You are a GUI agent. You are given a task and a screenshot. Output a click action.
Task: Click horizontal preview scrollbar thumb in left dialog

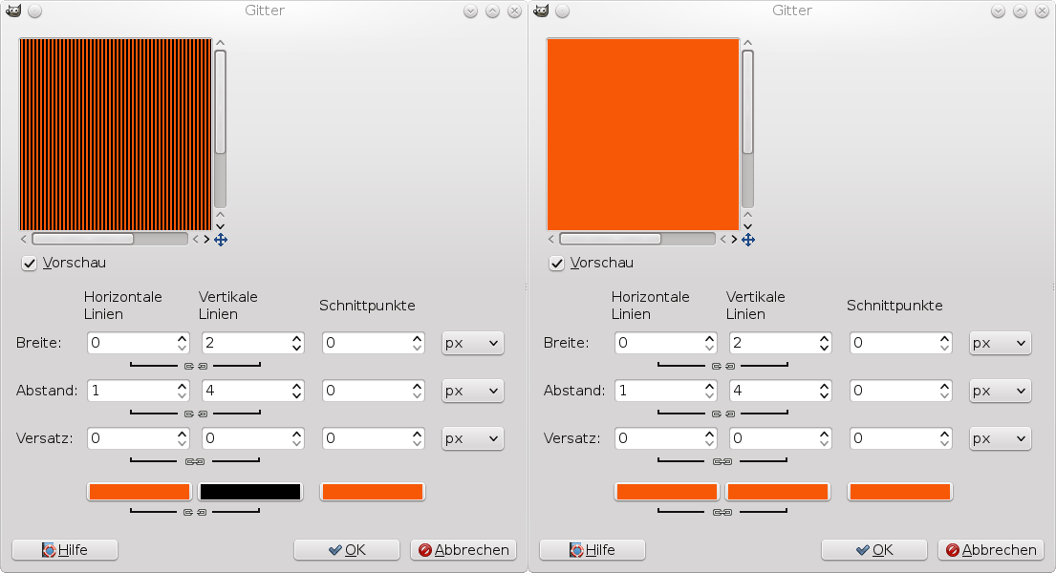pyautogui.click(x=83, y=239)
